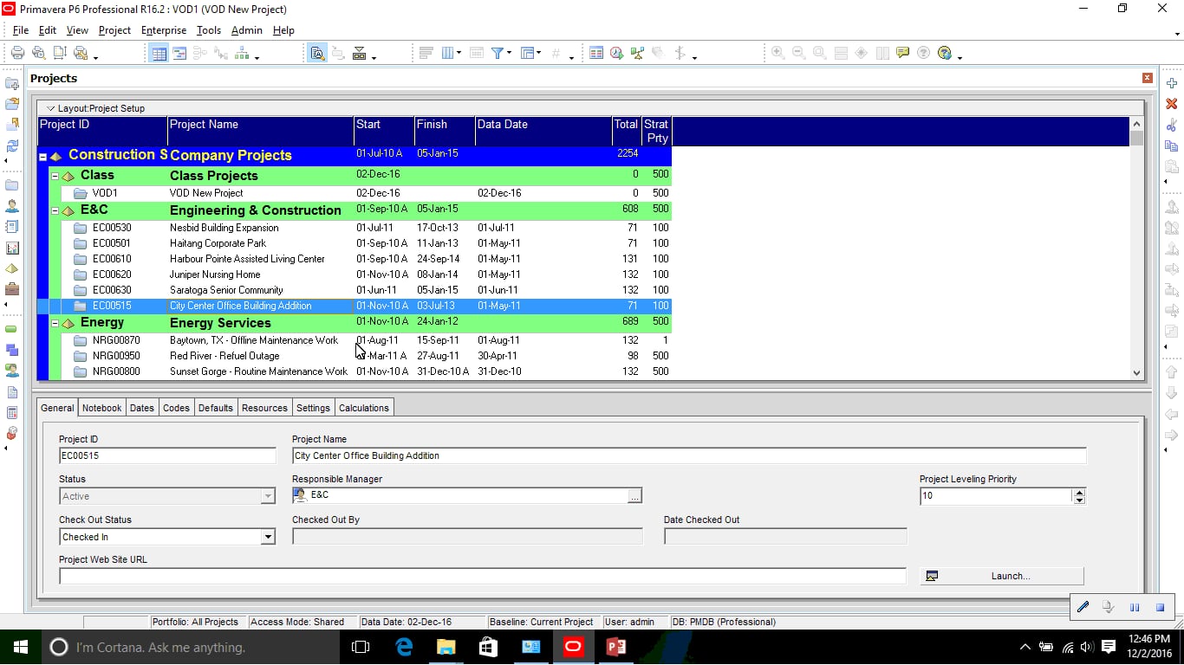1184x665 pixels.
Task: Collapse the E&C Engineering & Construction node
Action: click(x=55, y=210)
